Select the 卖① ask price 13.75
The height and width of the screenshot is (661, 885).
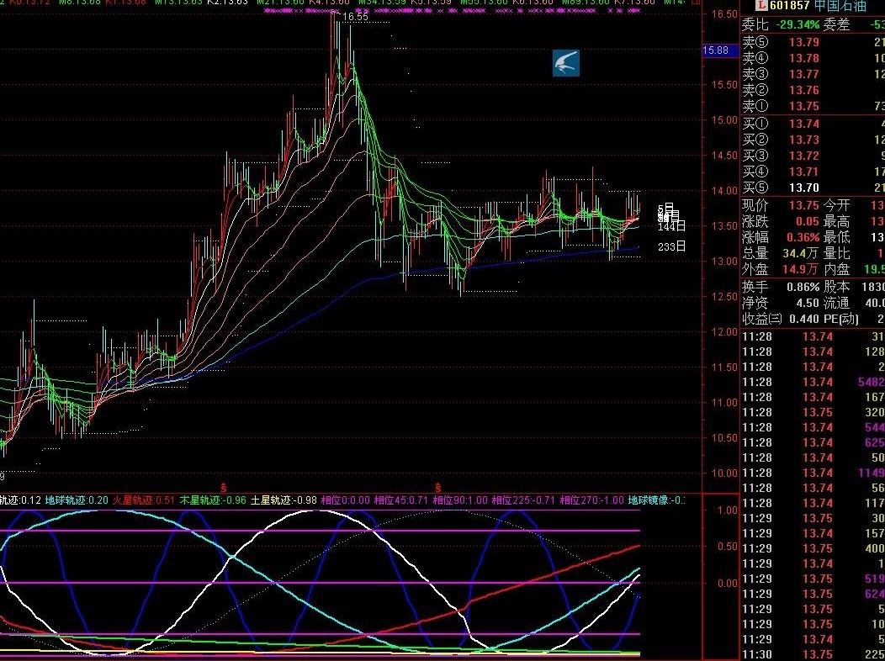[803, 107]
